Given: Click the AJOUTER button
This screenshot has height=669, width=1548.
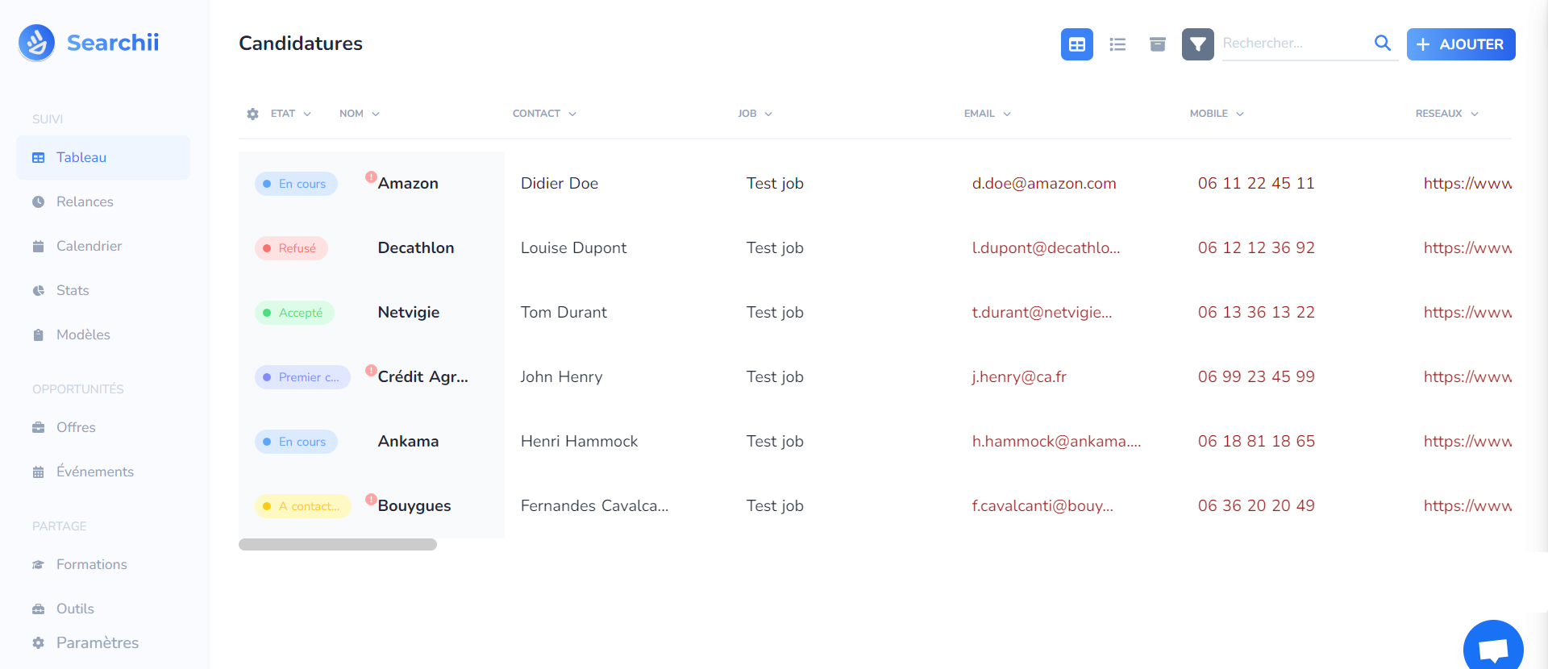Looking at the screenshot, I should tap(1461, 44).
